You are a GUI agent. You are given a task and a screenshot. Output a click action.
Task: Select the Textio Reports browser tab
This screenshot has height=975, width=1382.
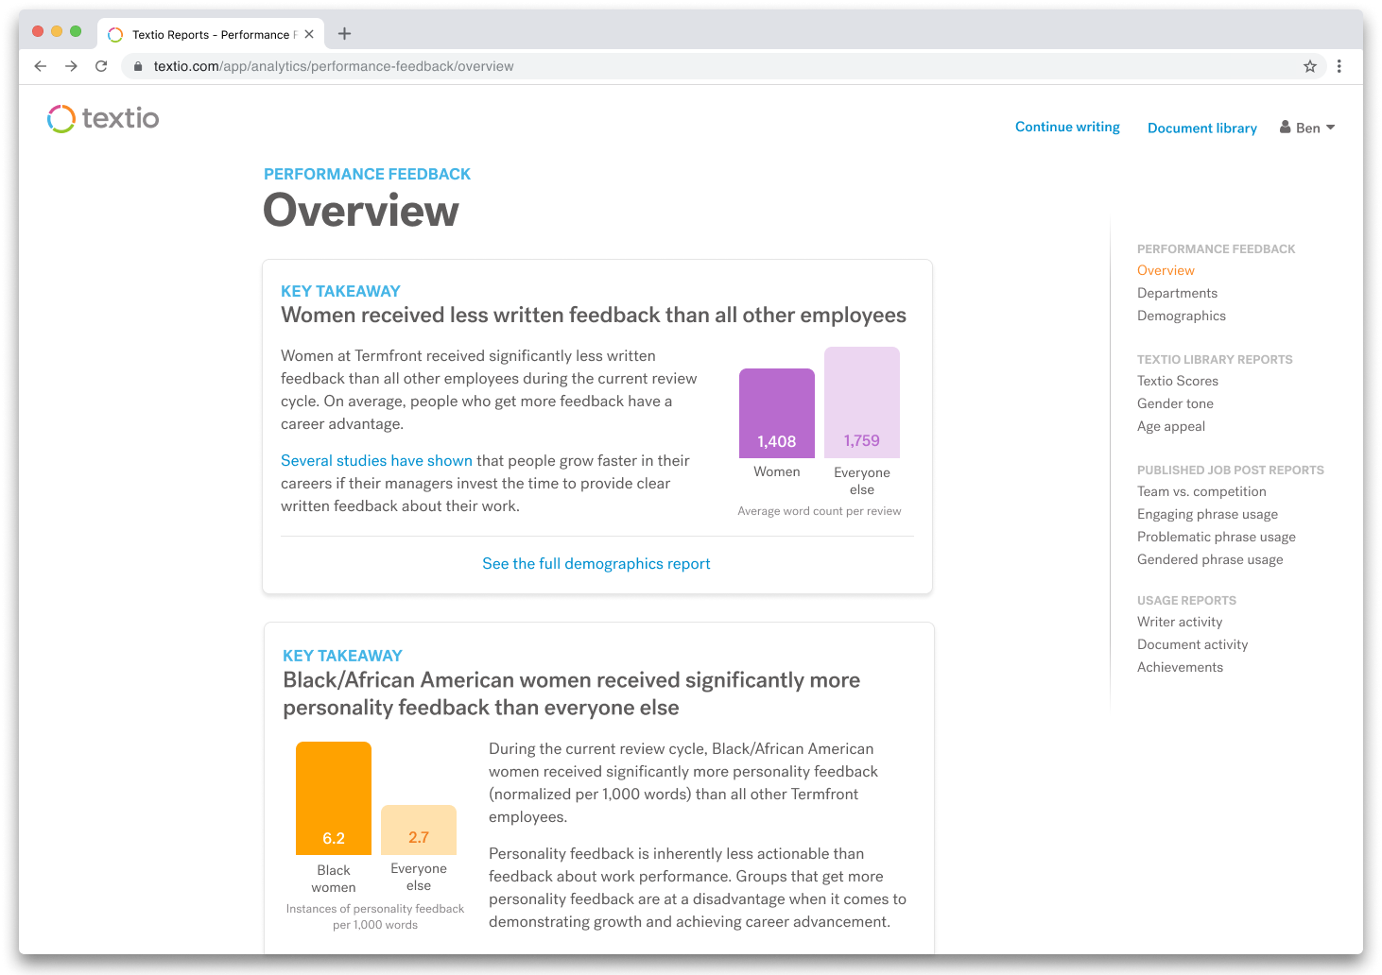[210, 34]
